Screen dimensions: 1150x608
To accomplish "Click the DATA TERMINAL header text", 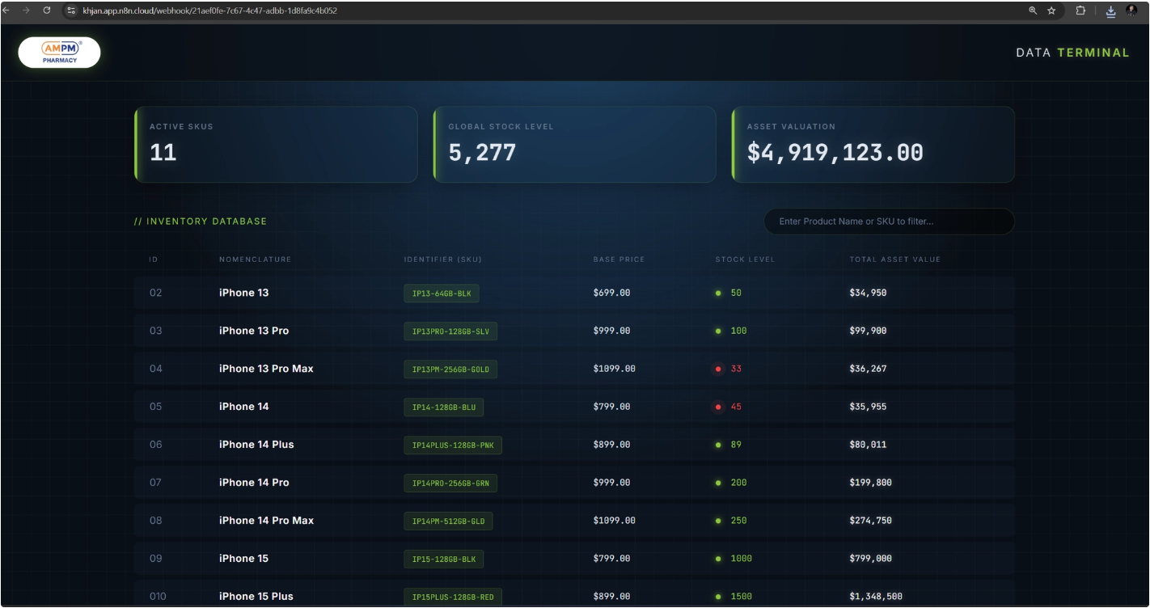I will click(1072, 53).
